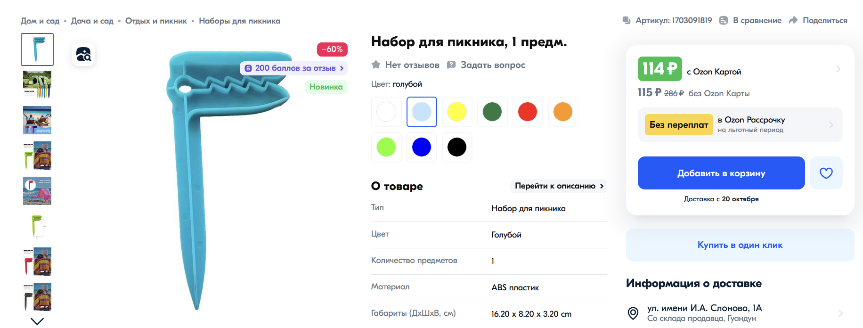Open thumbnail with red clip and towel

coord(37,262)
